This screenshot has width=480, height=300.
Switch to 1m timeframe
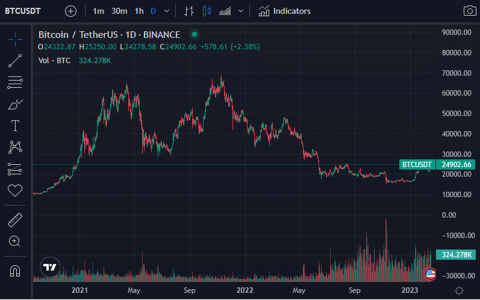click(x=98, y=11)
